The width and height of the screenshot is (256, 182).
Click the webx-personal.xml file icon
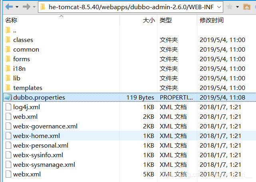(8, 145)
